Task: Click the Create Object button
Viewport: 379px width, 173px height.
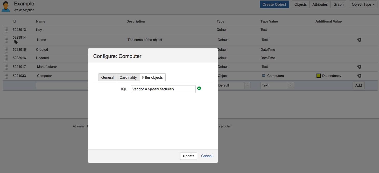Action: point(274,4)
